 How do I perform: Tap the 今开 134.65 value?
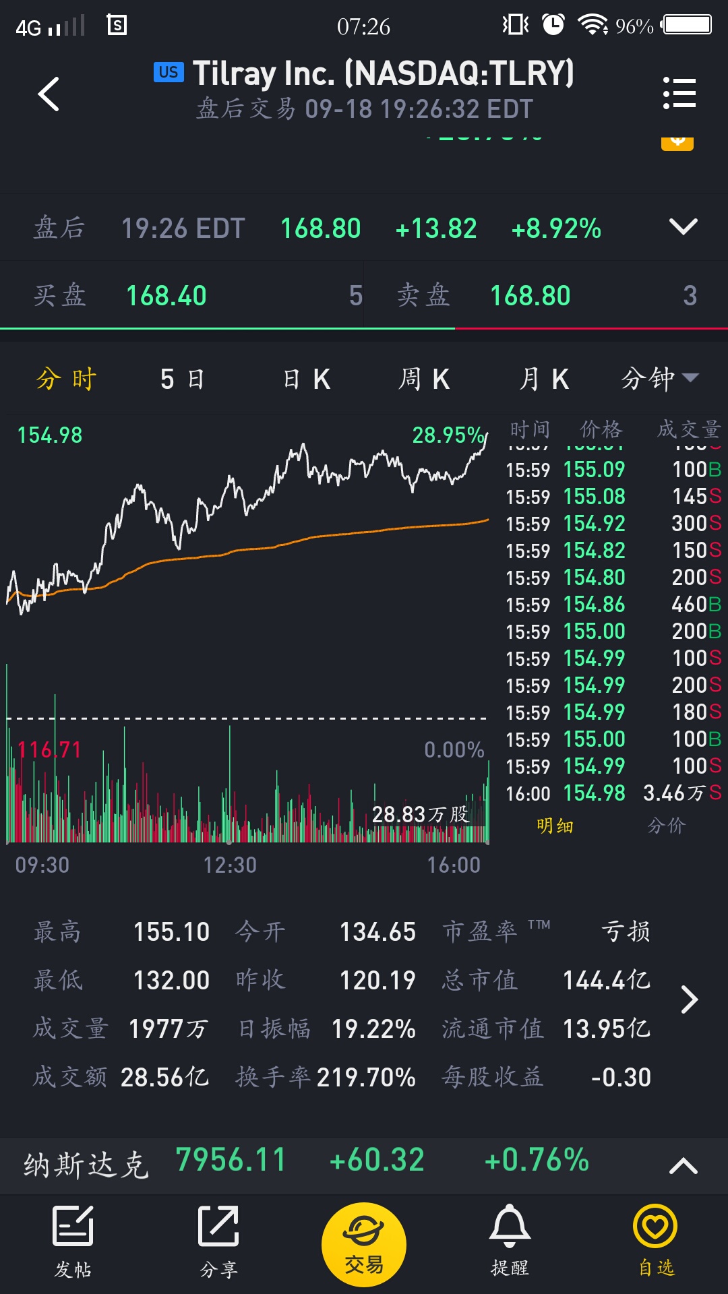pyautogui.click(x=377, y=932)
